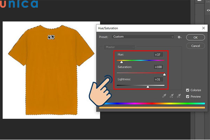Click the Unica logo

pyautogui.click(x=19, y=5)
